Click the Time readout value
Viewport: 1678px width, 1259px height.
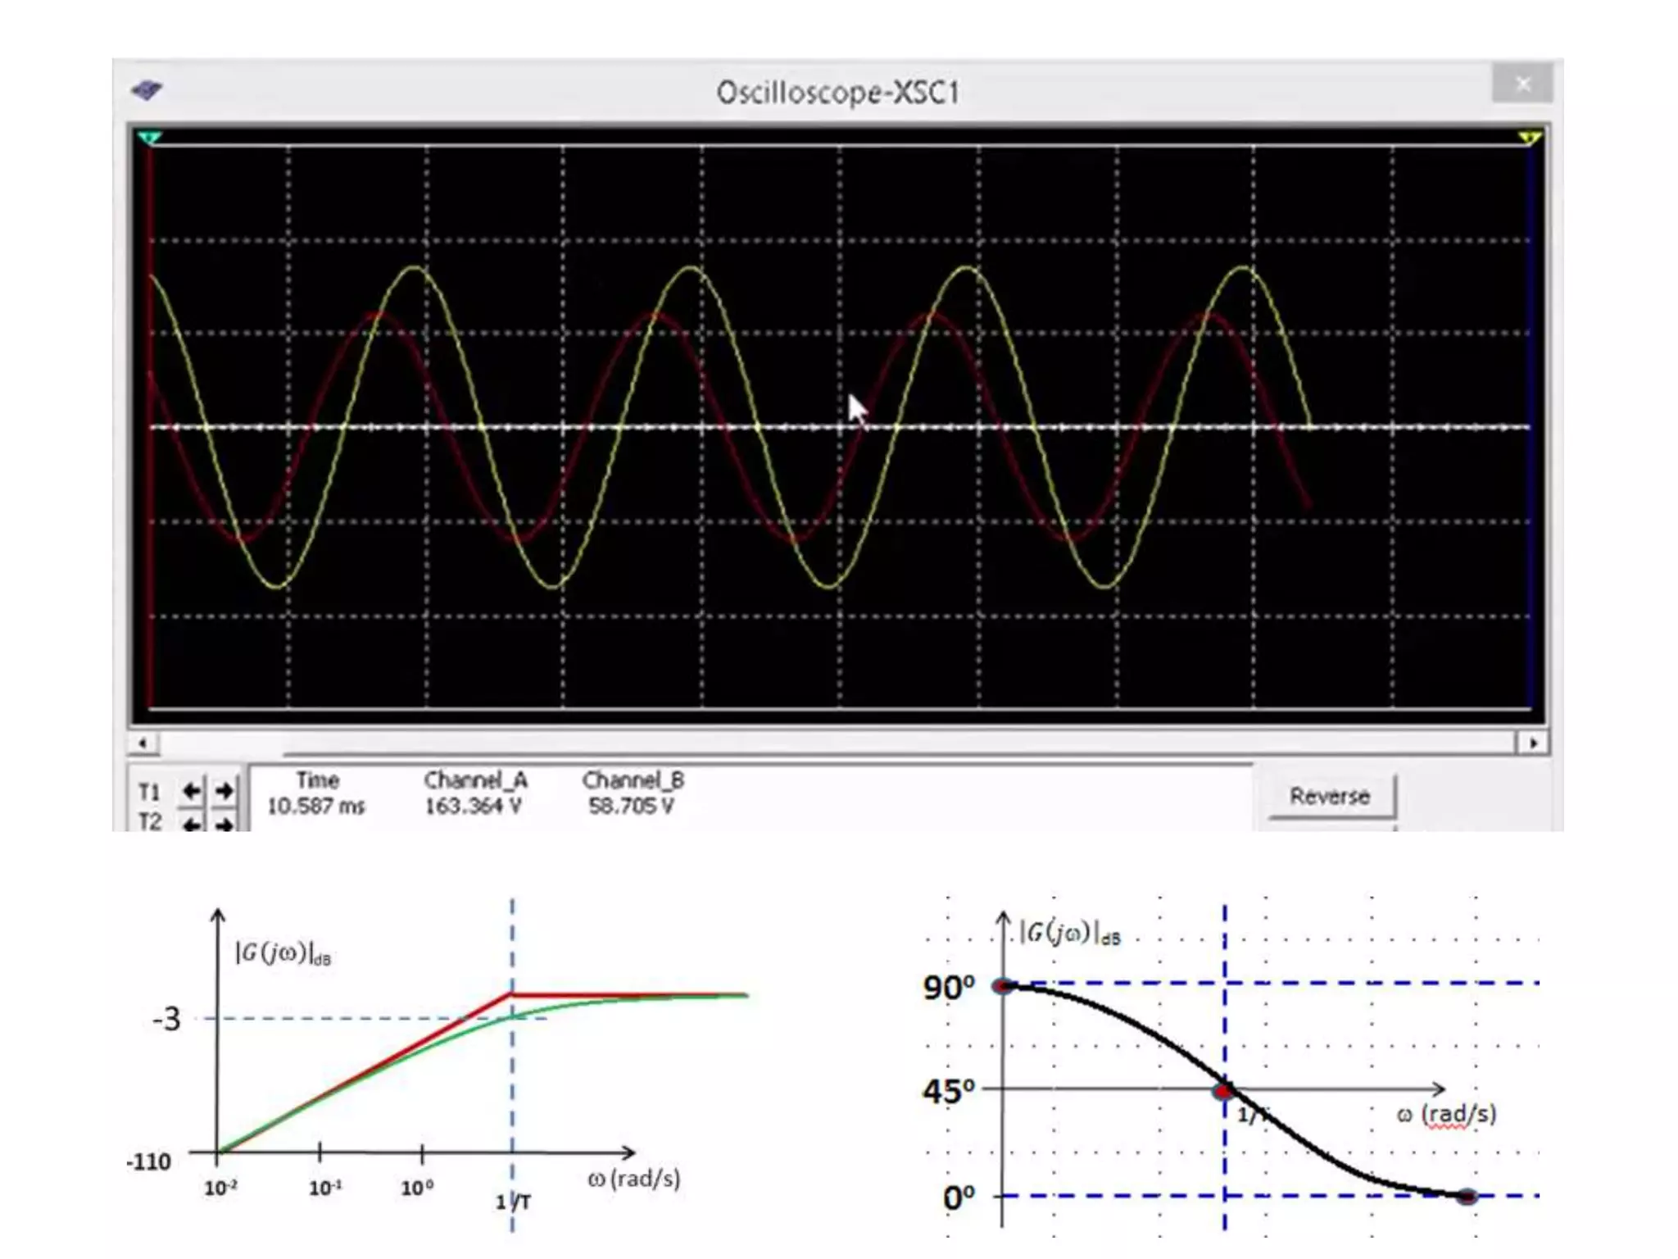[x=315, y=807]
